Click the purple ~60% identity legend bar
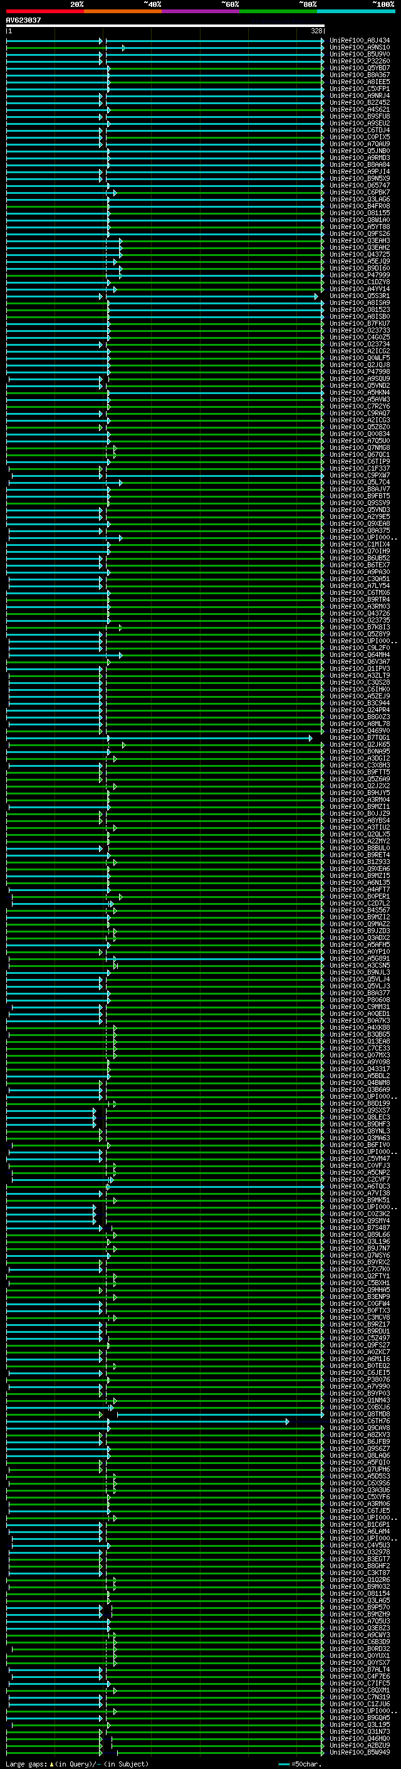 point(201,11)
